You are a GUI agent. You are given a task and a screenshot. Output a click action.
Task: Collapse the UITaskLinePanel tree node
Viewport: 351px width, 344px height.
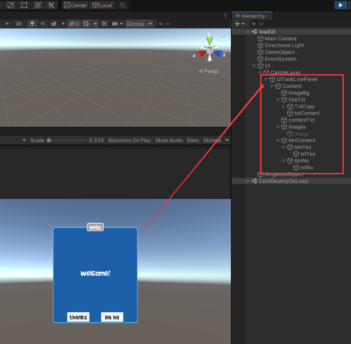[x=266, y=79]
